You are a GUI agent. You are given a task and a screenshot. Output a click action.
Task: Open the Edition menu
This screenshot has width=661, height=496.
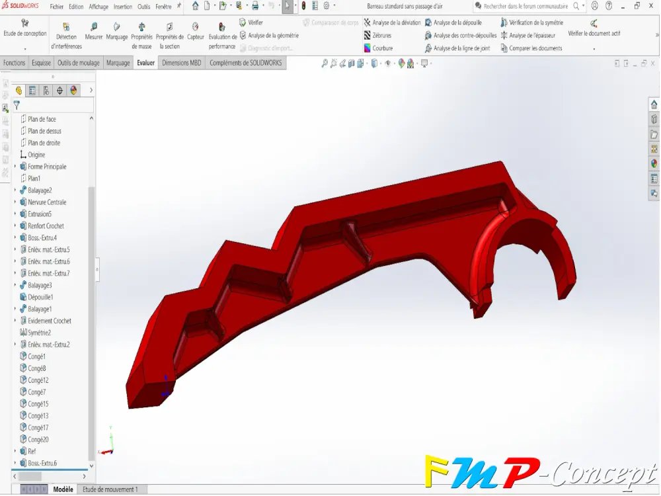click(76, 7)
